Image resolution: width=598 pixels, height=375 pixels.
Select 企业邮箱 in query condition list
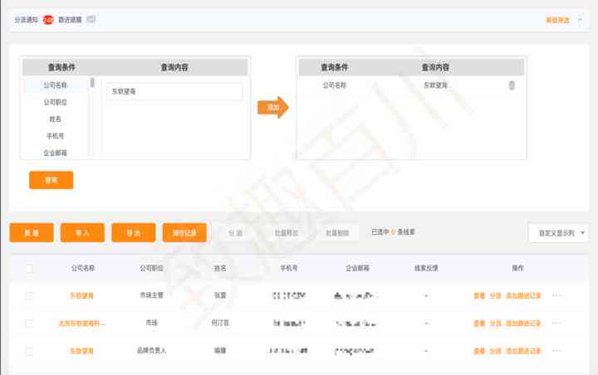(56, 153)
